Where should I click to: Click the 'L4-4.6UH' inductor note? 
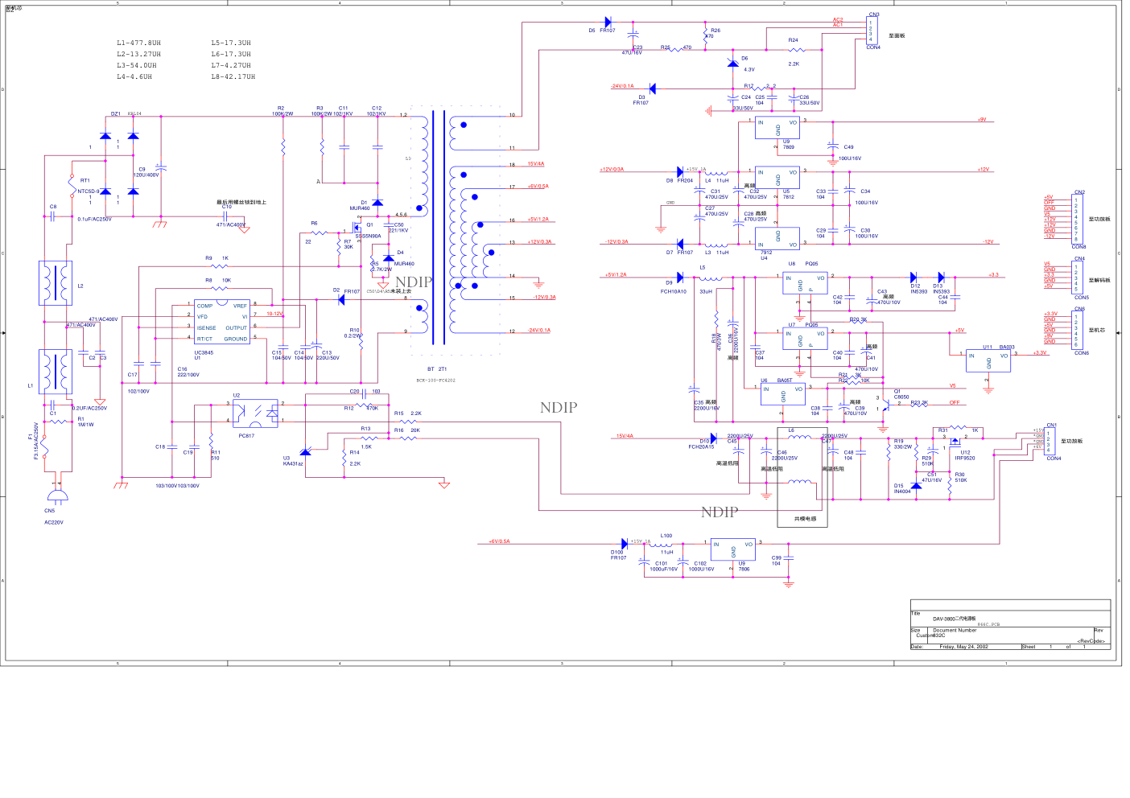[x=134, y=76]
